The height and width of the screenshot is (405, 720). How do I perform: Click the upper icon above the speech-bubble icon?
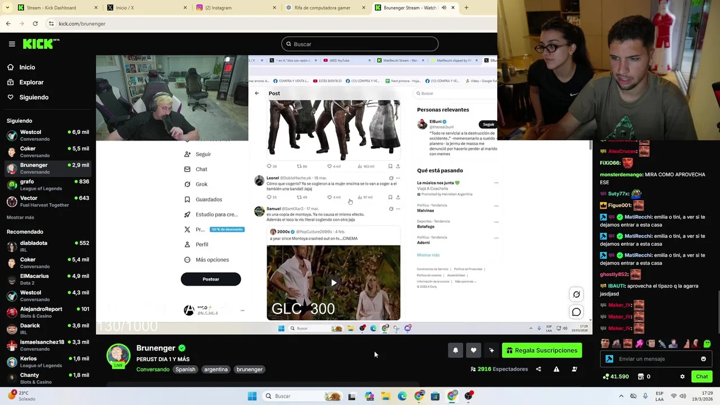coord(577,294)
